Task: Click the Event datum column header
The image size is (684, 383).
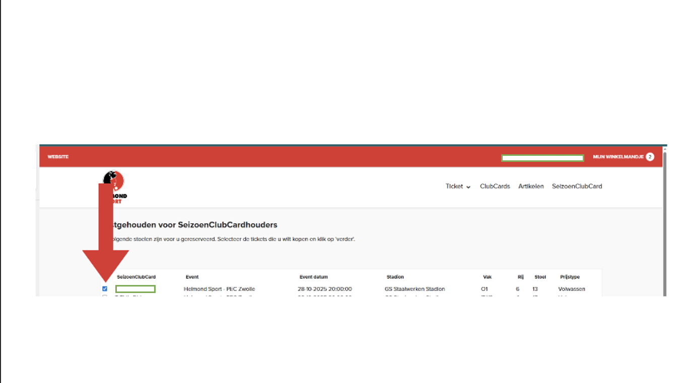Action: point(313,277)
